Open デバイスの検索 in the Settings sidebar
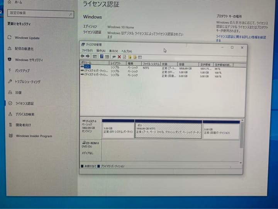 click(21, 114)
